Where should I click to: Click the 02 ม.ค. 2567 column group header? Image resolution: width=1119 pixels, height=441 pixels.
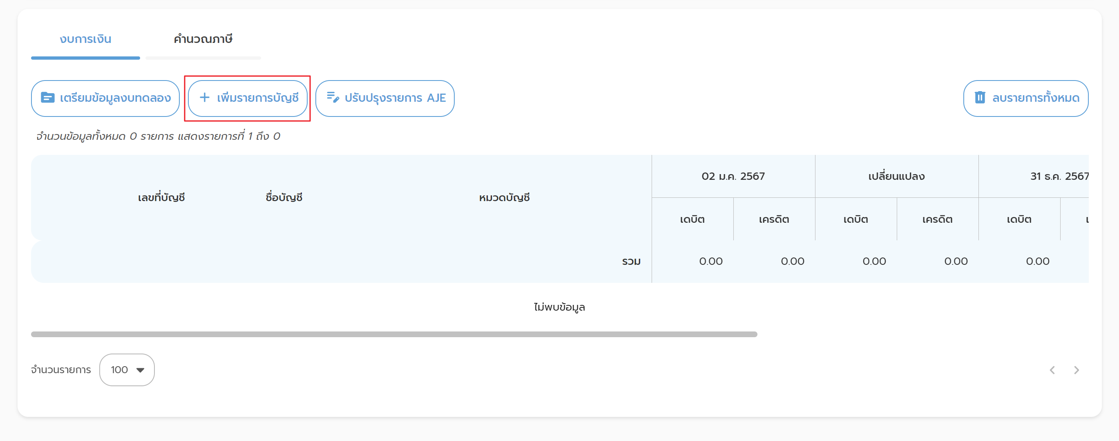[733, 177]
